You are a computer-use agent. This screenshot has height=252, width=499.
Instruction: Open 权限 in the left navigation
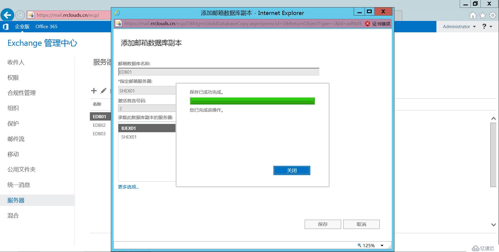[x=13, y=78]
